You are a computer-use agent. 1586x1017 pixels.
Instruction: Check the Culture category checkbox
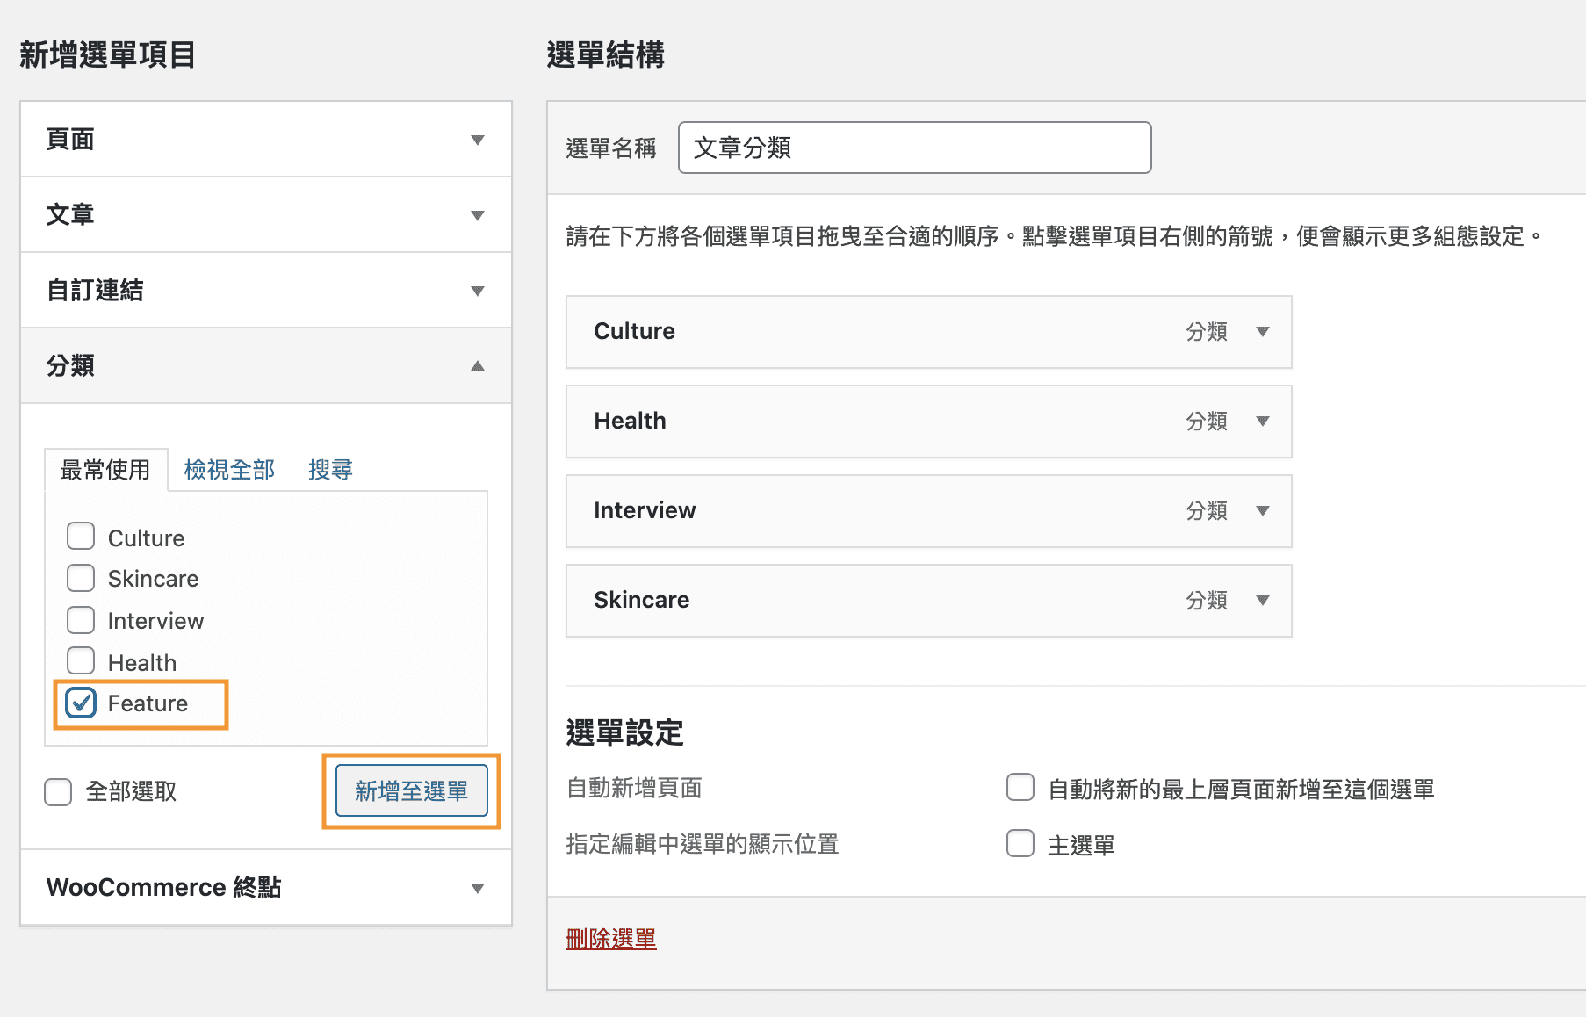(x=81, y=537)
